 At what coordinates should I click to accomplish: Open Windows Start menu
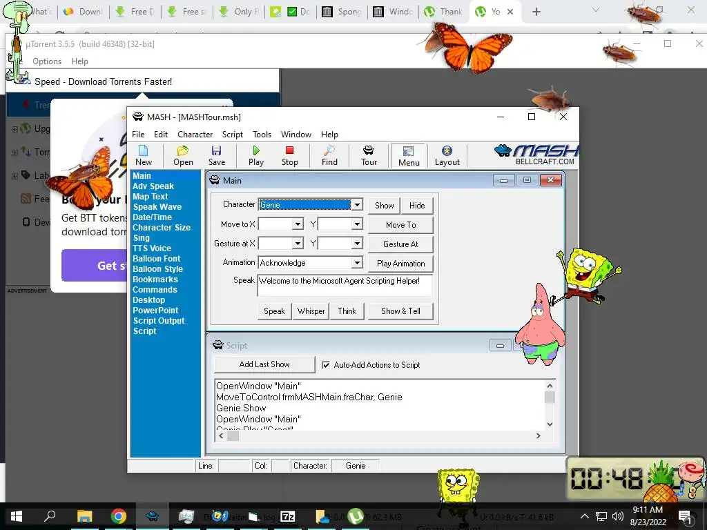[17, 516]
